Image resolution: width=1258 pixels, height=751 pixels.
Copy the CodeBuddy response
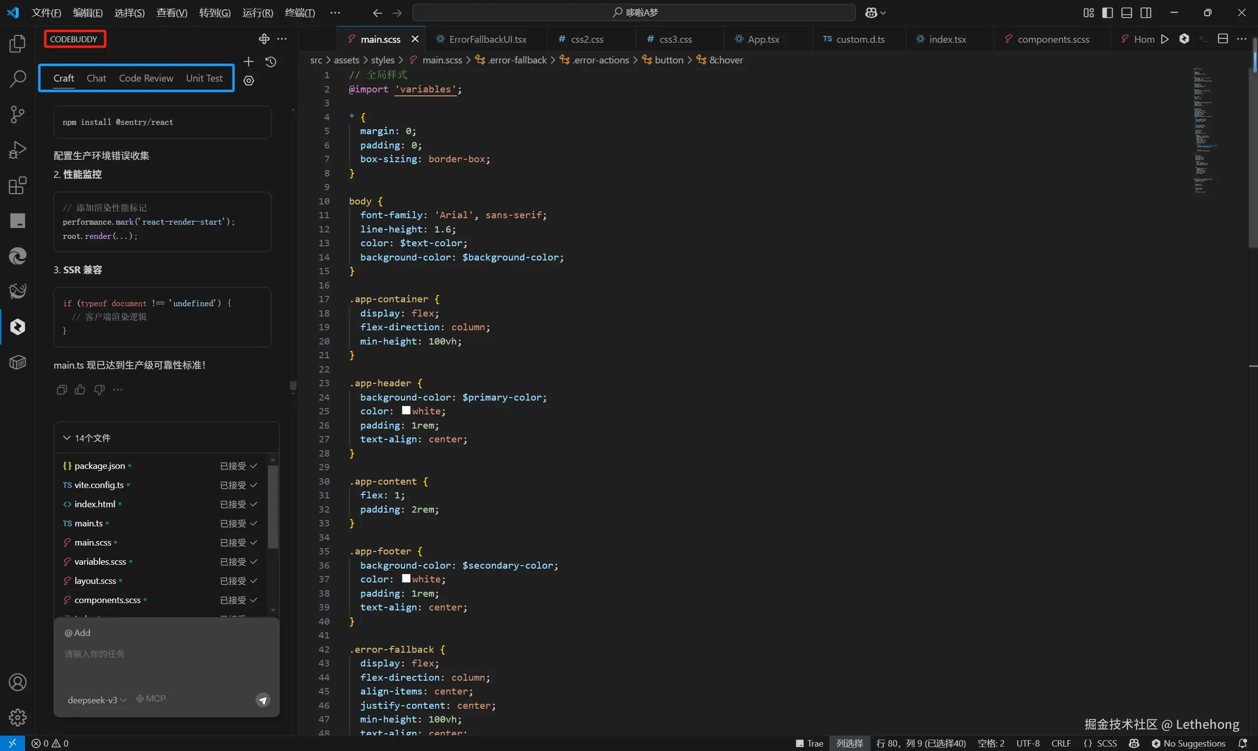(x=62, y=390)
